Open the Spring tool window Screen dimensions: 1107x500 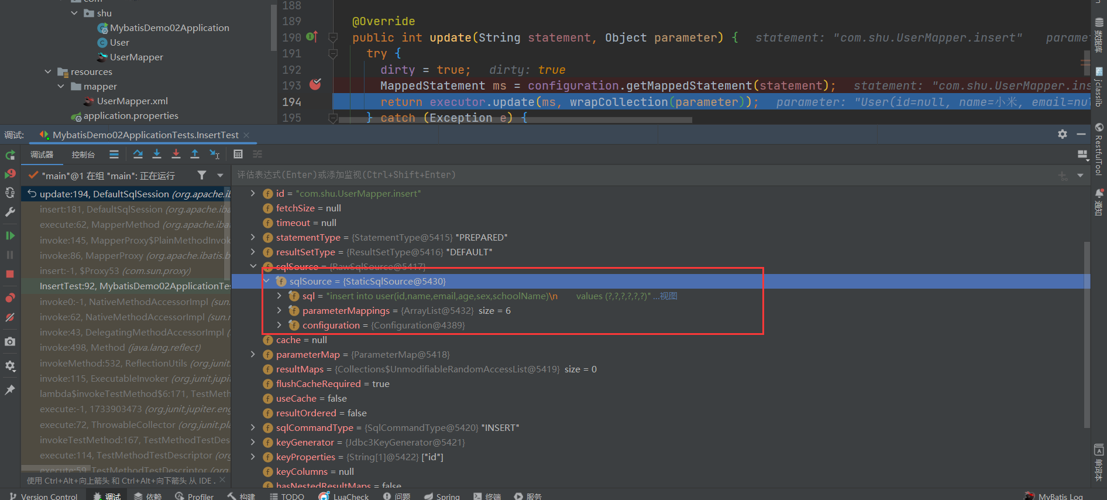(x=442, y=496)
